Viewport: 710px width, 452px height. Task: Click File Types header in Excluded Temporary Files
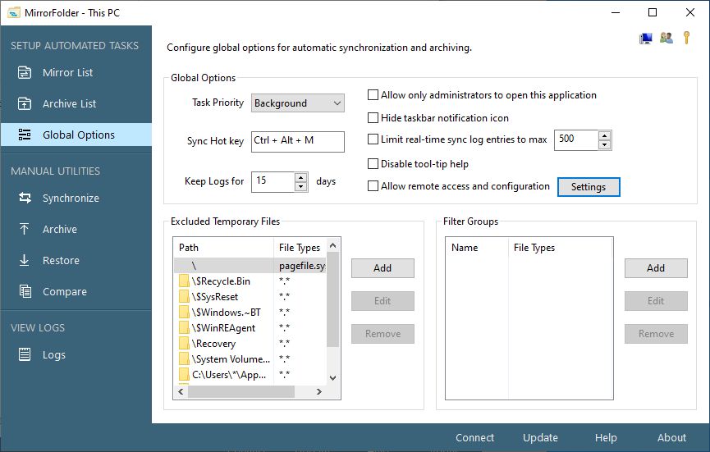300,248
